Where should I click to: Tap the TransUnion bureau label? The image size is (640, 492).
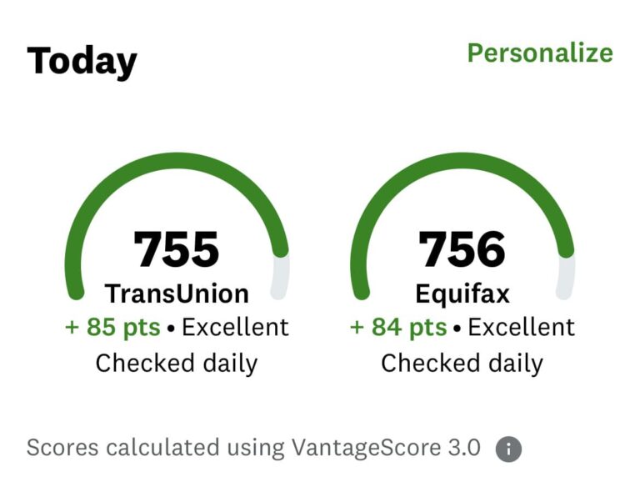177,294
